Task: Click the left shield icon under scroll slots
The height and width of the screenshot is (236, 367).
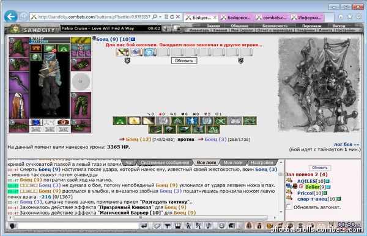Action: coord(127,60)
